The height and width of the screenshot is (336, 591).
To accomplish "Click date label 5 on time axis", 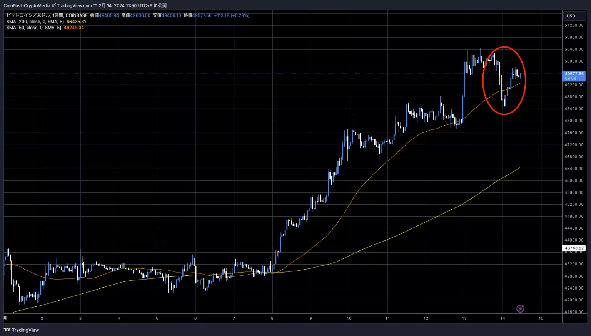I will [157, 318].
